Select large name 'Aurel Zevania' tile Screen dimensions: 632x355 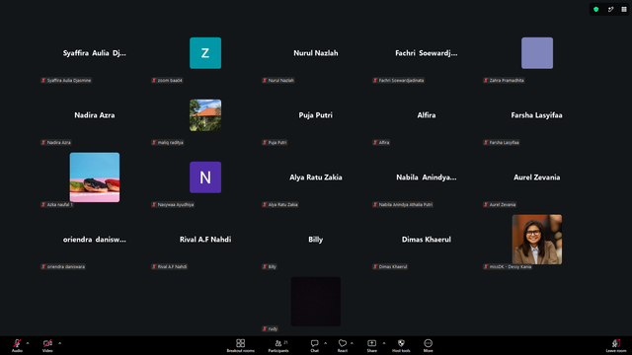pyautogui.click(x=537, y=177)
